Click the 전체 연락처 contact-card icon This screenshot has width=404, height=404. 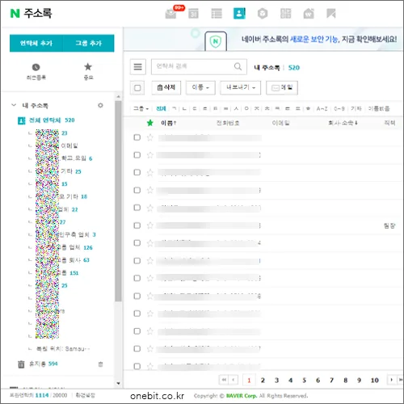pos(21,120)
